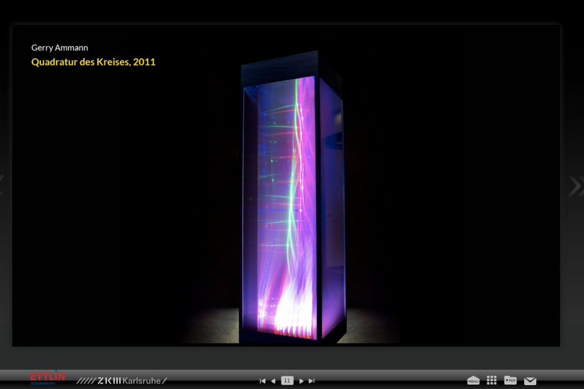Go to the previous page arrow in toolbar
This screenshot has width=584, height=389.
[x=273, y=381]
